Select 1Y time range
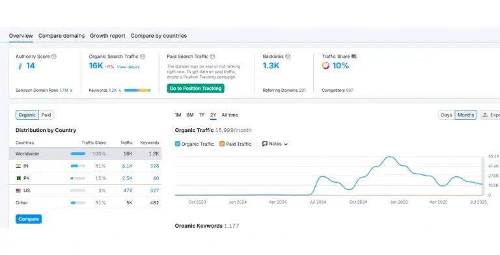 click(x=202, y=115)
